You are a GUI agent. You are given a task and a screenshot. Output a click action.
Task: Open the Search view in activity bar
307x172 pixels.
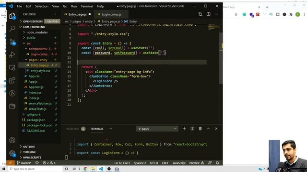[x=12, y=29]
